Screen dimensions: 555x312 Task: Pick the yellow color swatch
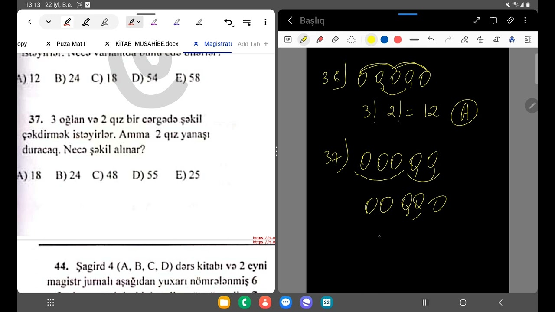pos(371,40)
